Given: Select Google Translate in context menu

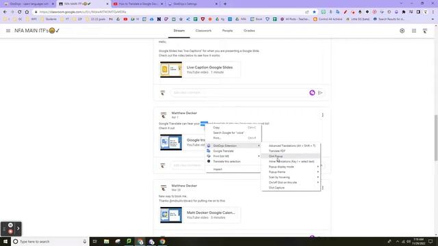Looking at the screenshot, I should (x=233, y=151).
